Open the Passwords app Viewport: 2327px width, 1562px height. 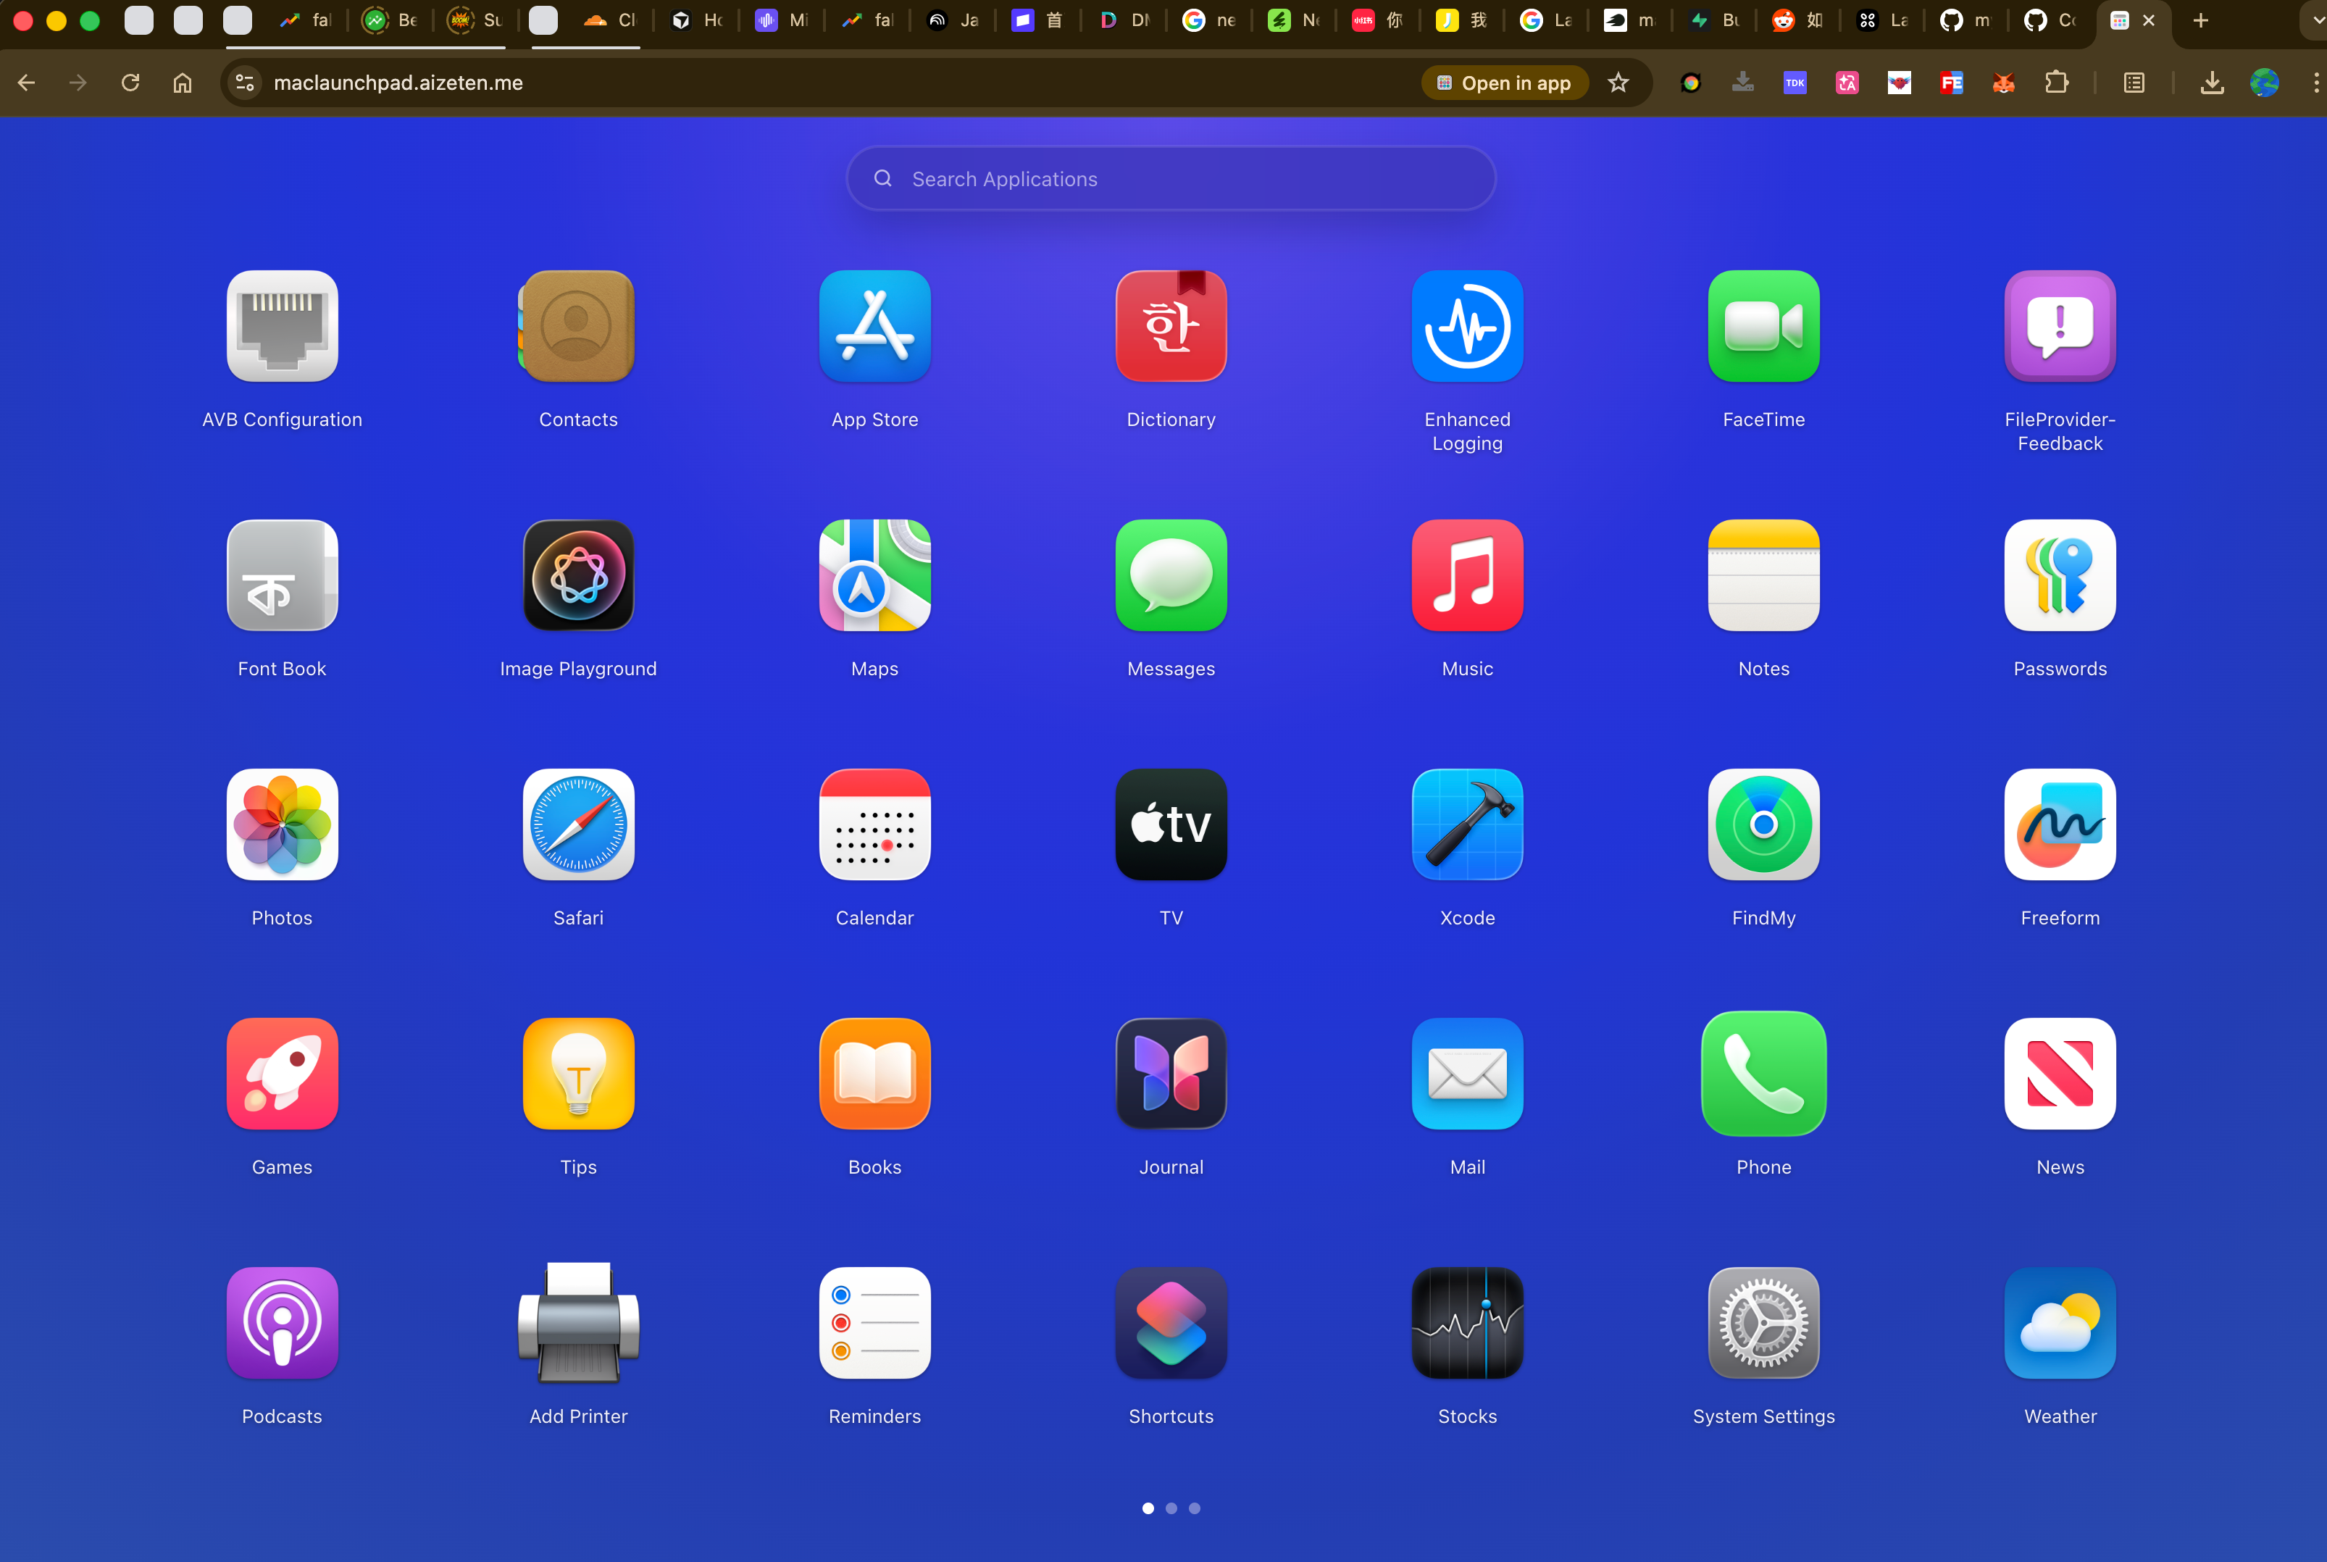pos(2059,576)
